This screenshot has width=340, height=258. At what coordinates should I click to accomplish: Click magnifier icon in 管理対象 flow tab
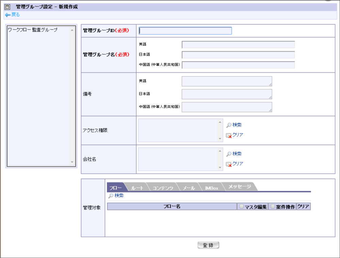click(111, 195)
